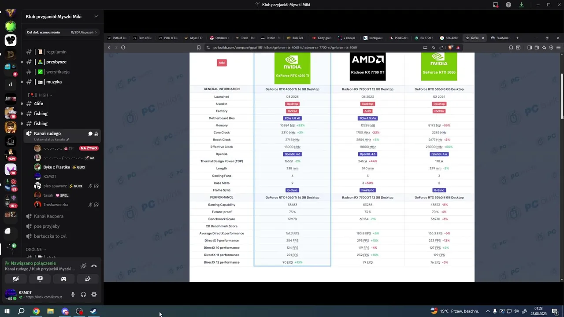Switch to the Abyss TT browser tab

[x=193, y=38]
